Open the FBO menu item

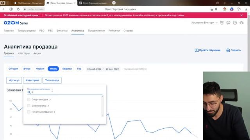42,31
